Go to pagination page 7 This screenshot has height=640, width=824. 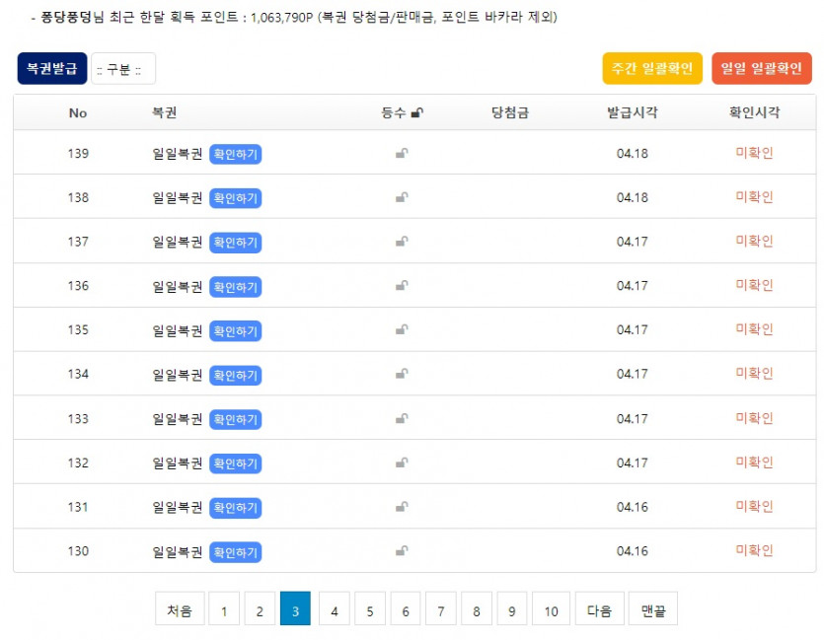click(x=441, y=608)
